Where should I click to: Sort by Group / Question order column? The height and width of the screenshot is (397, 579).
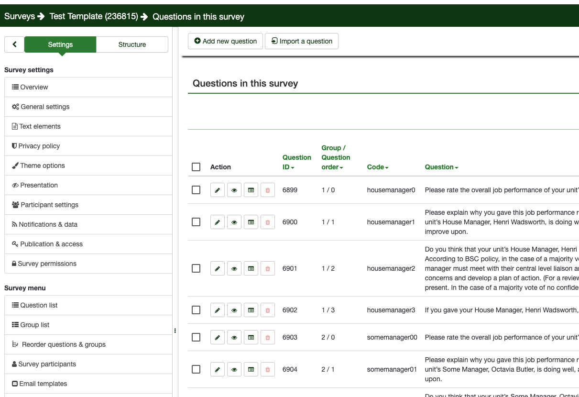(x=335, y=157)
